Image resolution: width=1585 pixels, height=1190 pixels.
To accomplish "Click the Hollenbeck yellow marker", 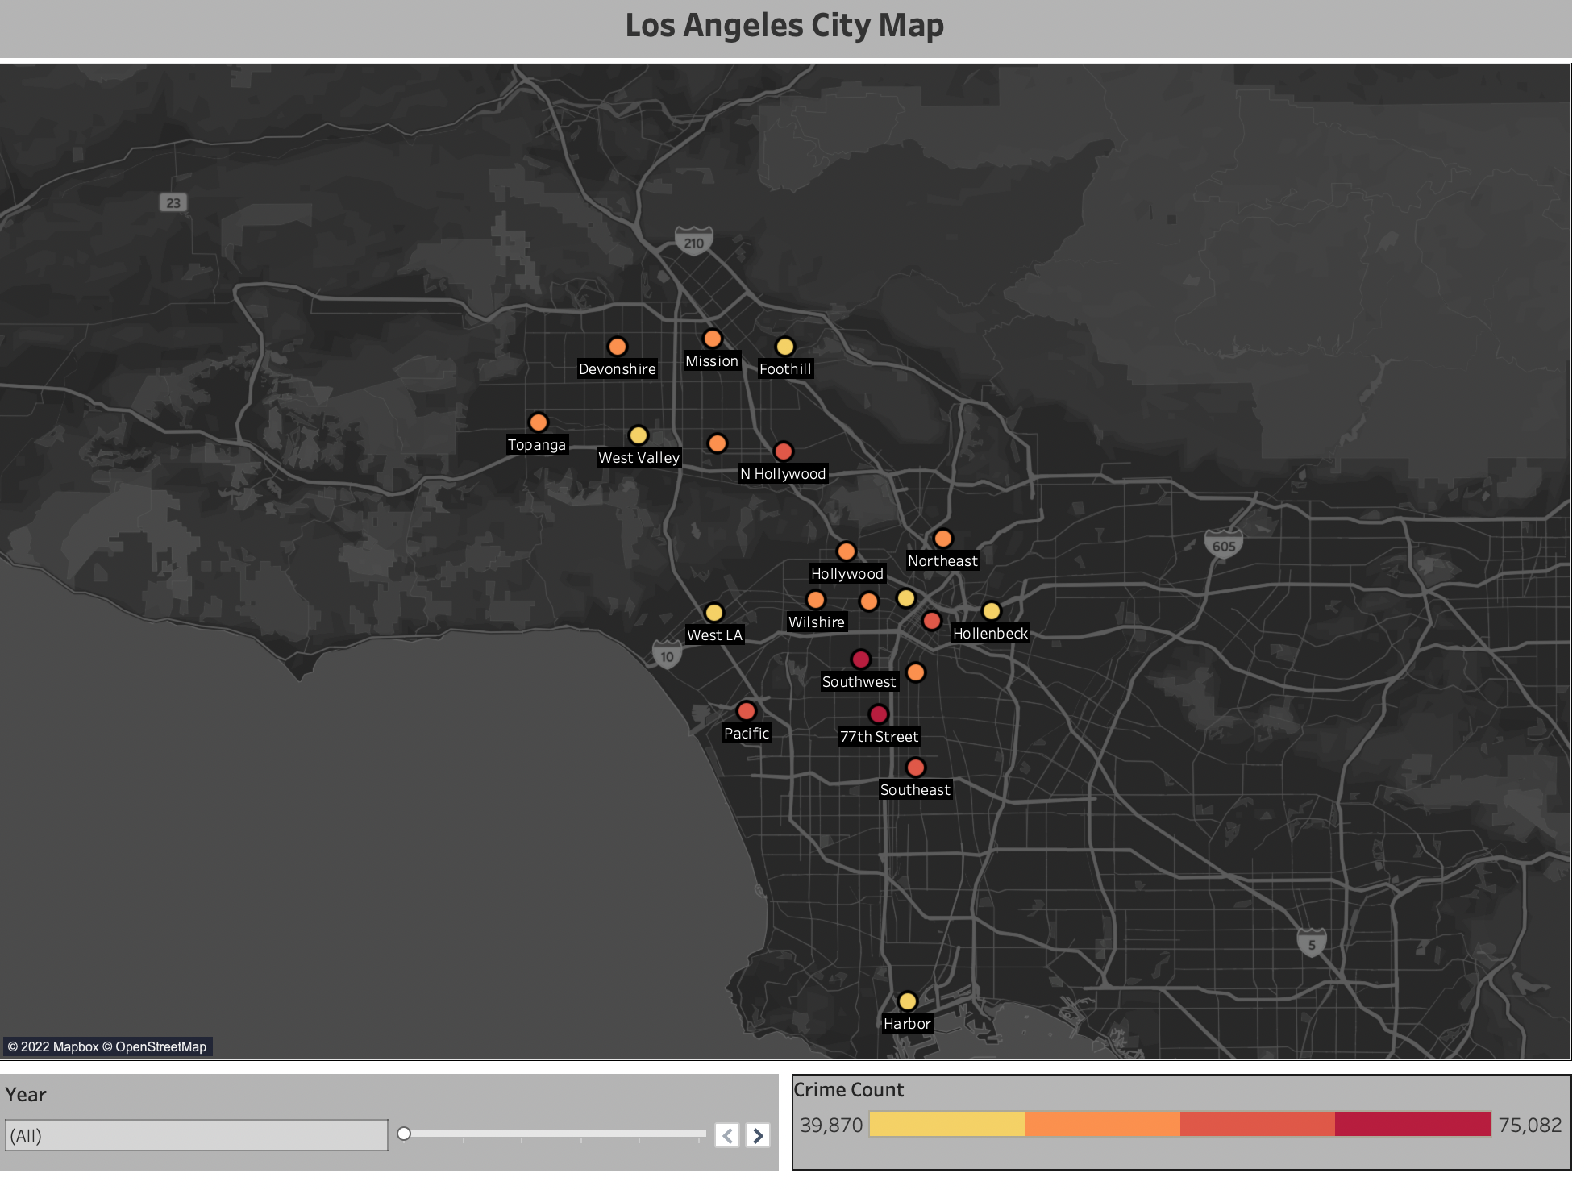I will click(991, 611).
